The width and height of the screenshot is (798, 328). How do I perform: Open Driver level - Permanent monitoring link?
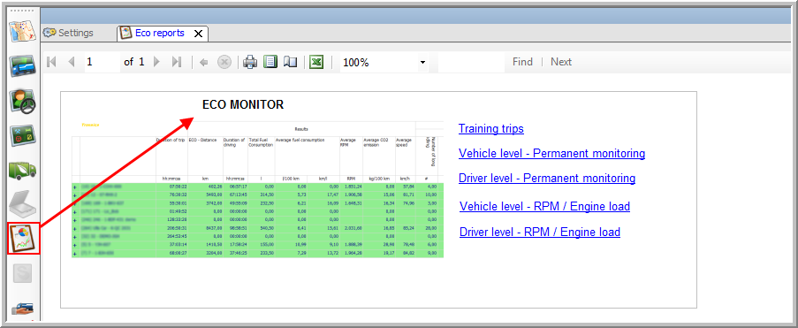pyautogui.click(x=547, y=179)
